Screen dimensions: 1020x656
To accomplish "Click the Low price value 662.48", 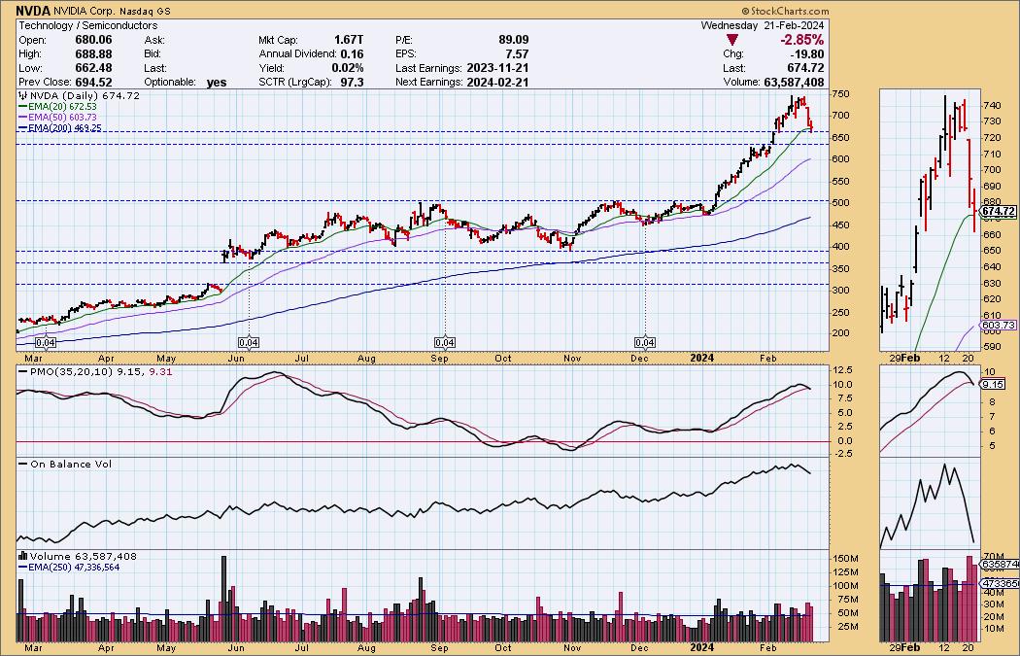I will click(94, 68).
